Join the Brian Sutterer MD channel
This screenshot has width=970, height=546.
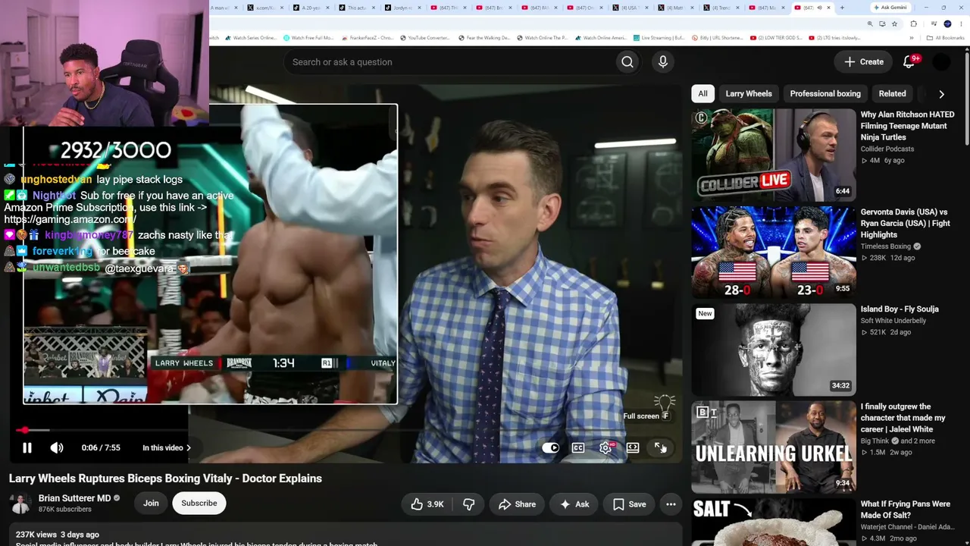point(151,504)
